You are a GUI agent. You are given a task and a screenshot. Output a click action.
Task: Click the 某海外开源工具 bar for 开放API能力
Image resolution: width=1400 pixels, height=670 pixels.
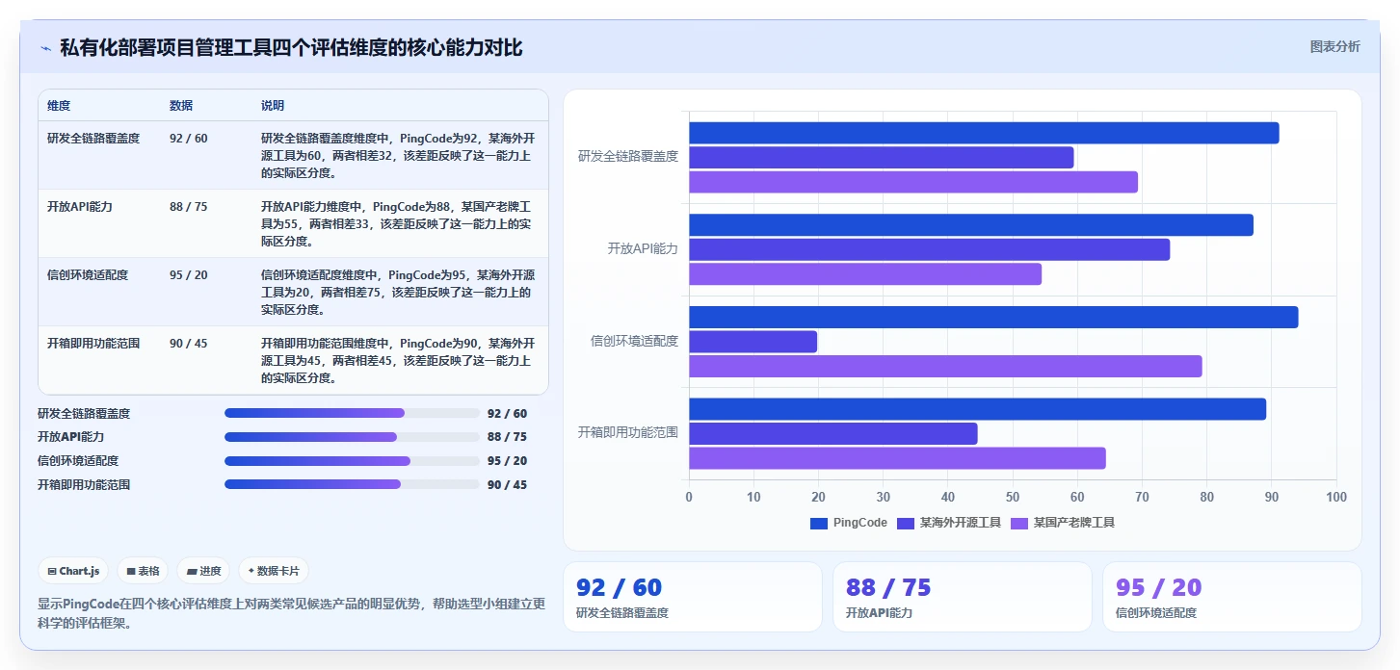pos(930,249)
